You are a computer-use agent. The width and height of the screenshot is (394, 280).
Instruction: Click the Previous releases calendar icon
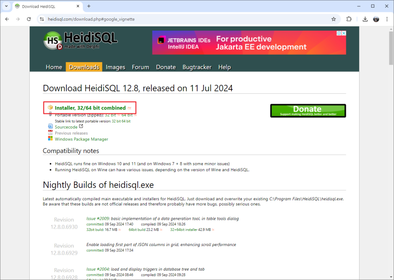pyautogui.click(x=50, y=132)
